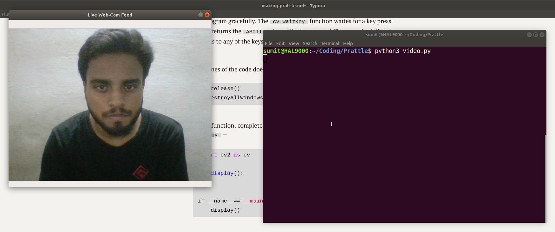Click 'function waites for a key press' text
The image size is (555, 232).
[350, 21]
